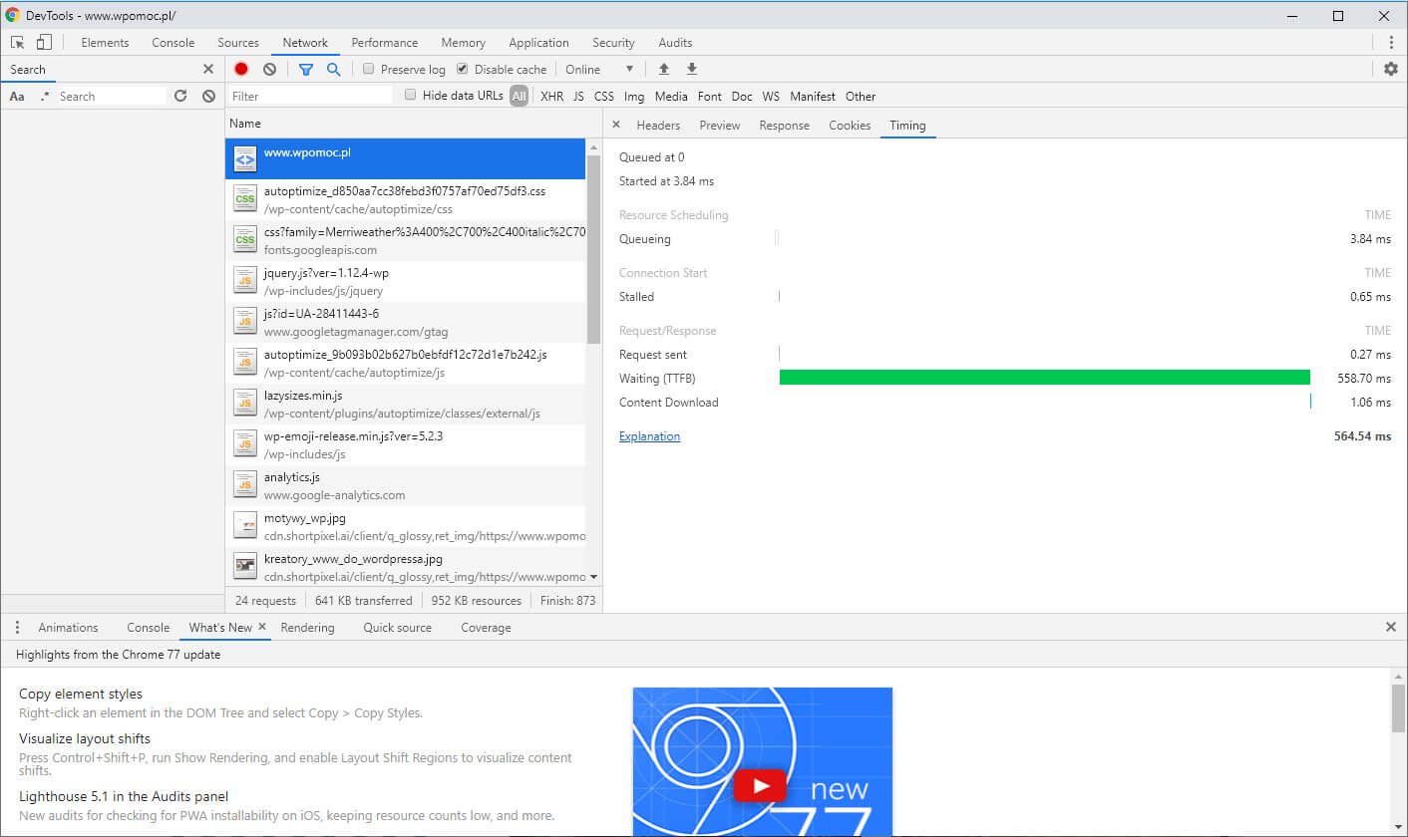Click the What's New drawer scrollbar
The image size is (1408, 837).
pyautogui.click(x=1398, y=707)
